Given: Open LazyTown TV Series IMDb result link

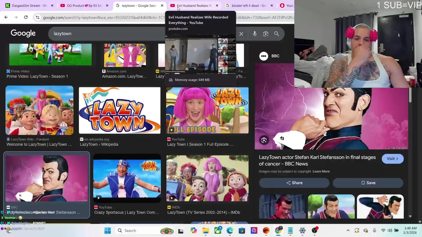Looking at the screenshot, I should pos(203,213).
